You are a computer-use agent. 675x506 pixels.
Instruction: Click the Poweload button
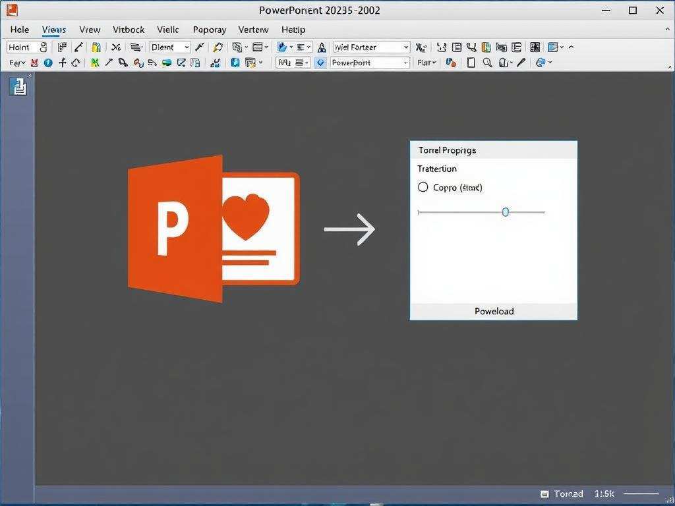493,311
